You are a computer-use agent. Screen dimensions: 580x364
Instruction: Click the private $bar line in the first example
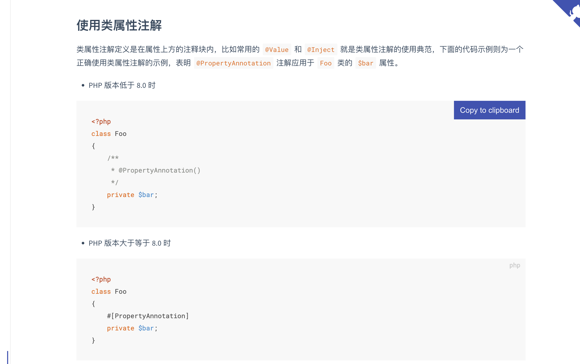132,195
